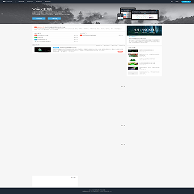Open the article thumbnail with the green object
The height and width of the screenshot is (194, 194).
pos(43,50)
